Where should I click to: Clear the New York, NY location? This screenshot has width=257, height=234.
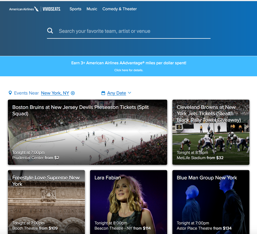73,93
